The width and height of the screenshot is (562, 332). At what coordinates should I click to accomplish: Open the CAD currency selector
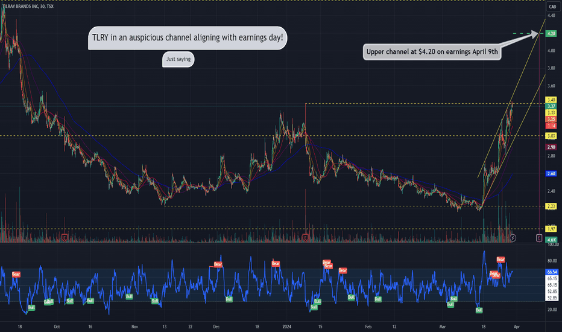click(x=552, y=7)
